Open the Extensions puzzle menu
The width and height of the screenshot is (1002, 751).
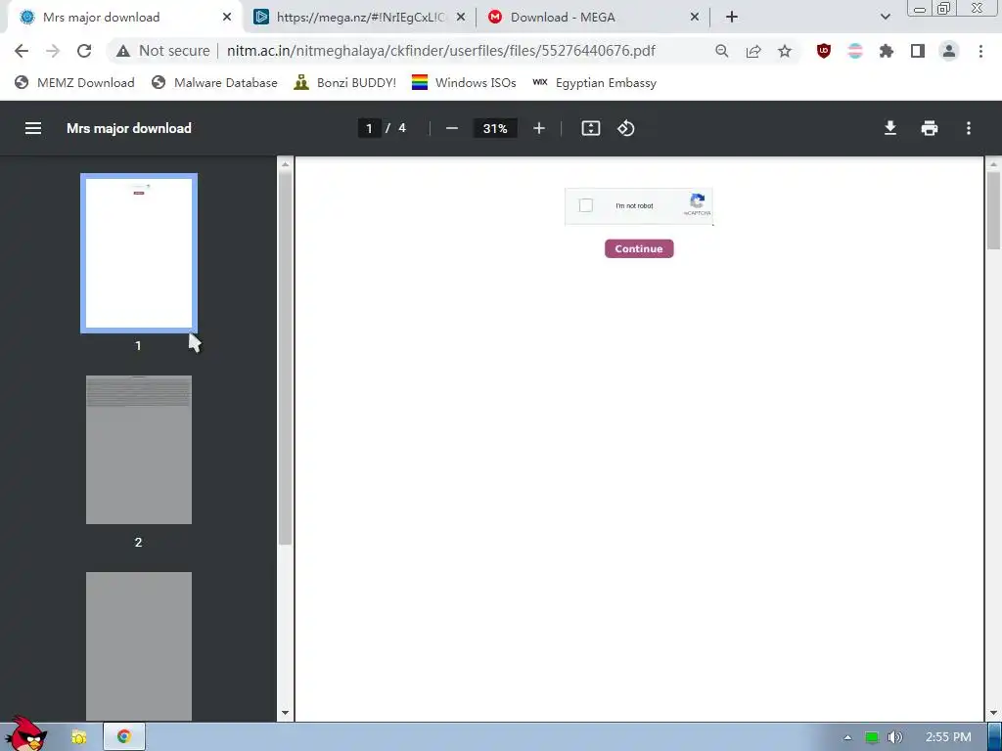point(887,51)
